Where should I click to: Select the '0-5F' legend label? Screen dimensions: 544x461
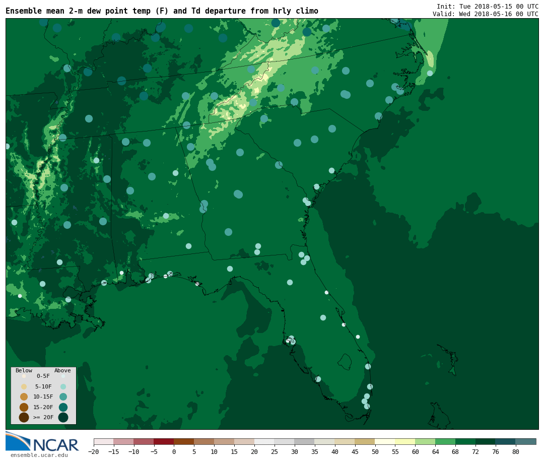point(43,376)
